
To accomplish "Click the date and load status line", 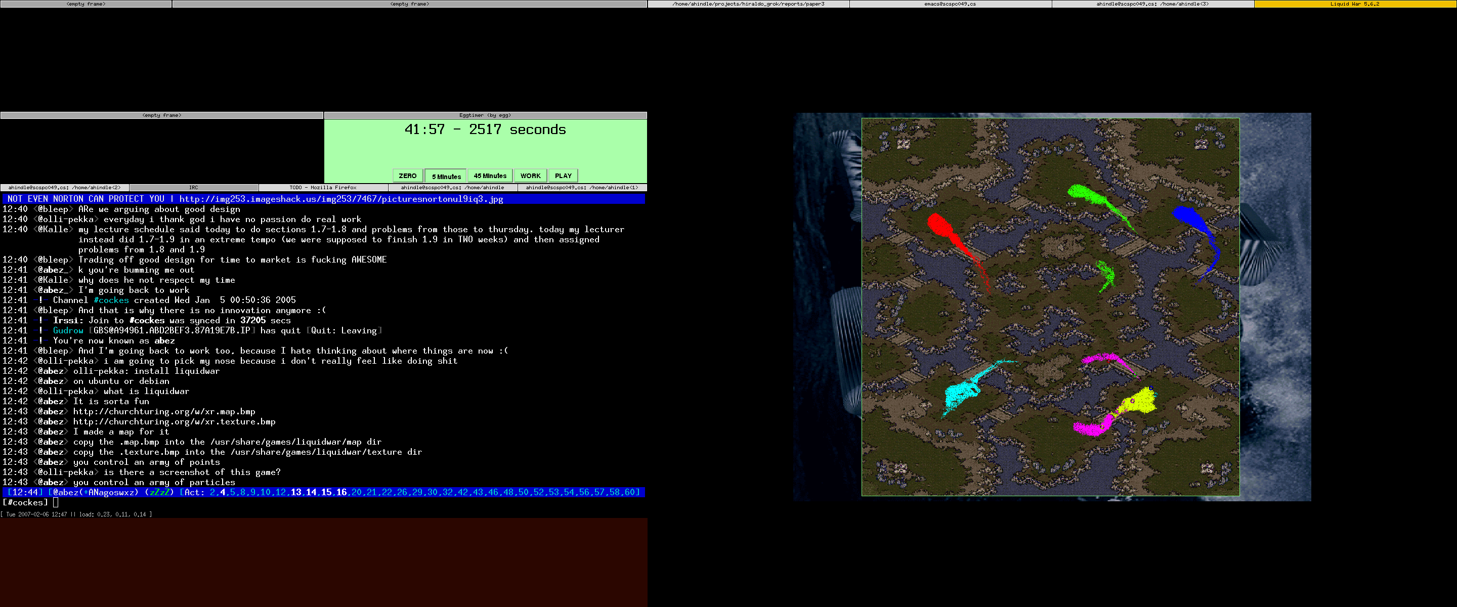I will click(x=76, y=514).
